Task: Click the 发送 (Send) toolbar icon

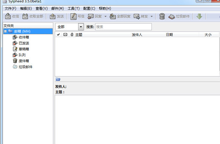Action: coord(52,17)
